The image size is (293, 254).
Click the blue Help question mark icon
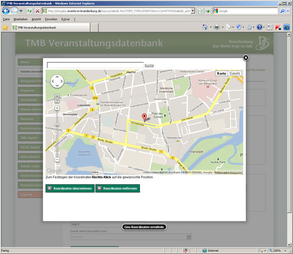tap(260, 27)
